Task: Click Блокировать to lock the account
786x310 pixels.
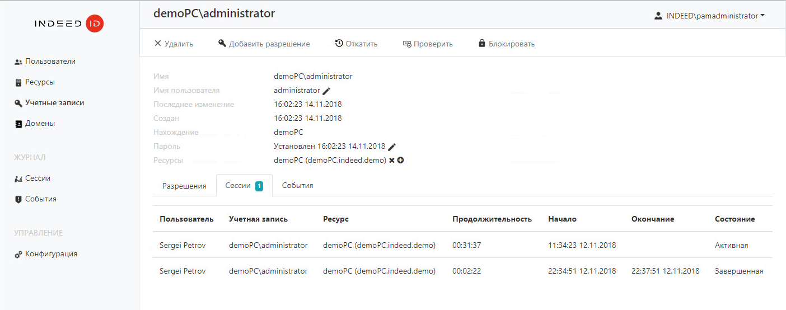Action: (x=507, y=44)
